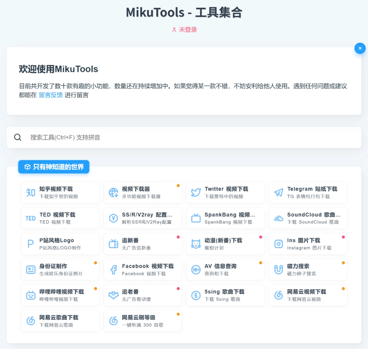Open the 留言反馈 feedback link
The width and height of the screenshot is (368, 349).
click(x=51, y=95)
